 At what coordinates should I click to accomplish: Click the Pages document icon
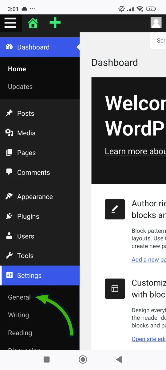coord(9,153)
